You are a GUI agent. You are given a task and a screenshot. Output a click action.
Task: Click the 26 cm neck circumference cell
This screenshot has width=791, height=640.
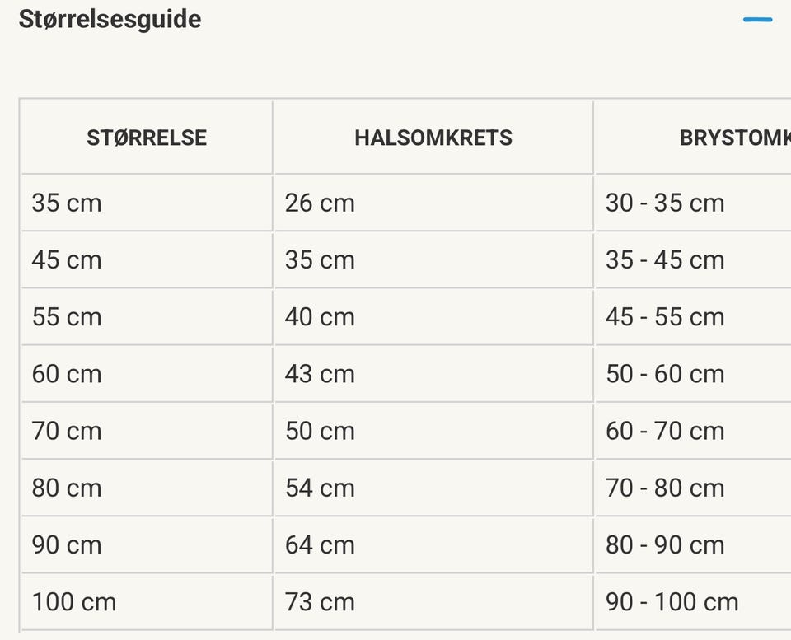(320, 203)
